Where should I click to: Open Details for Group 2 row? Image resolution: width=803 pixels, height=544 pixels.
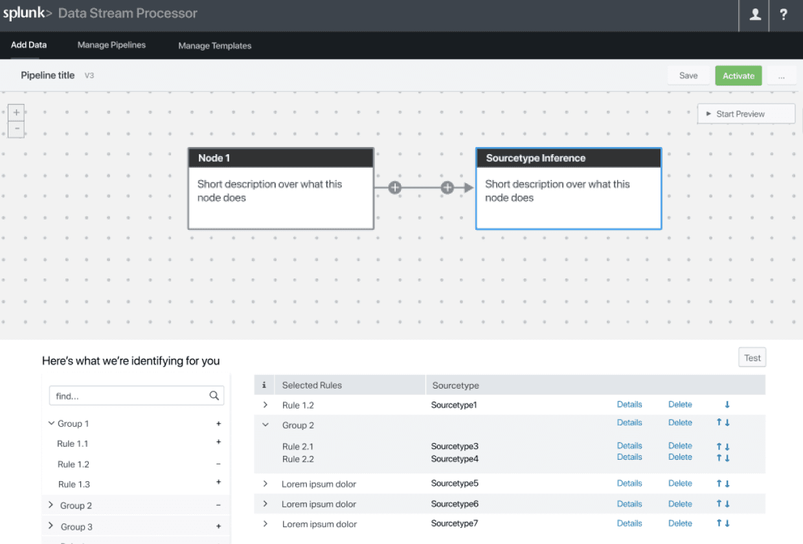tap(629, 422)
